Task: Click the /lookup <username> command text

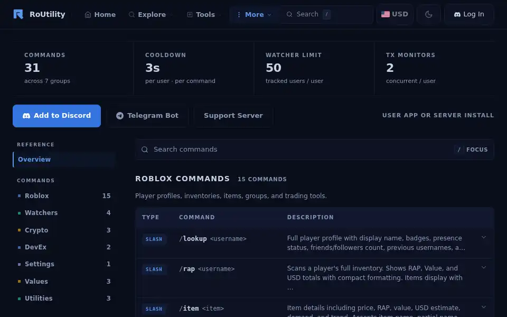Action: (x=213, y=239)
